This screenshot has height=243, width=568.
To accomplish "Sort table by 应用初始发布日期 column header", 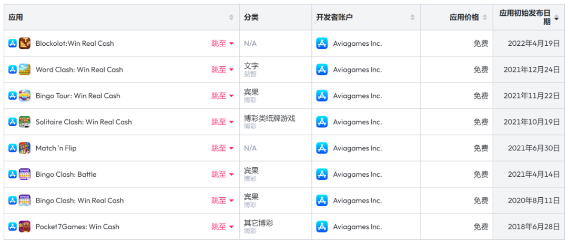I will 528,17.
